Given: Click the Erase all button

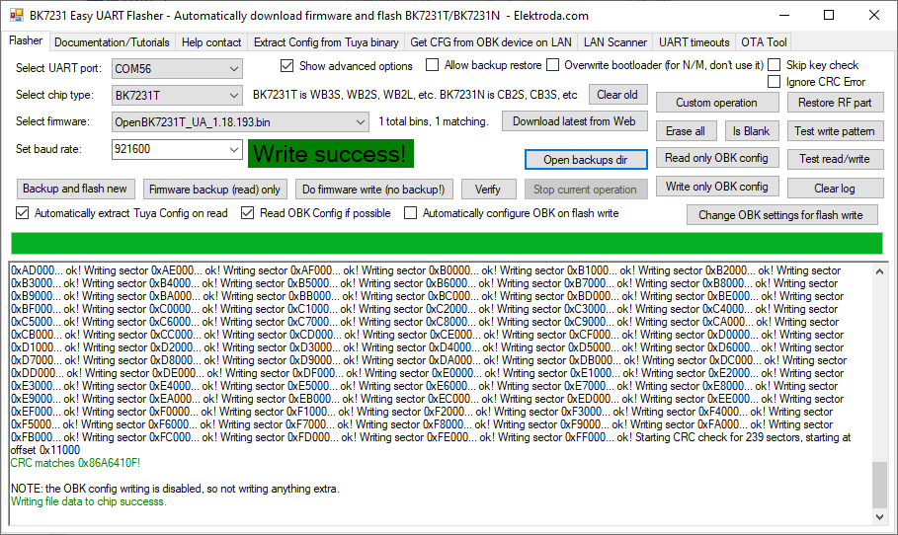Looking at the screenshot, I should click(x=686, y=131).
